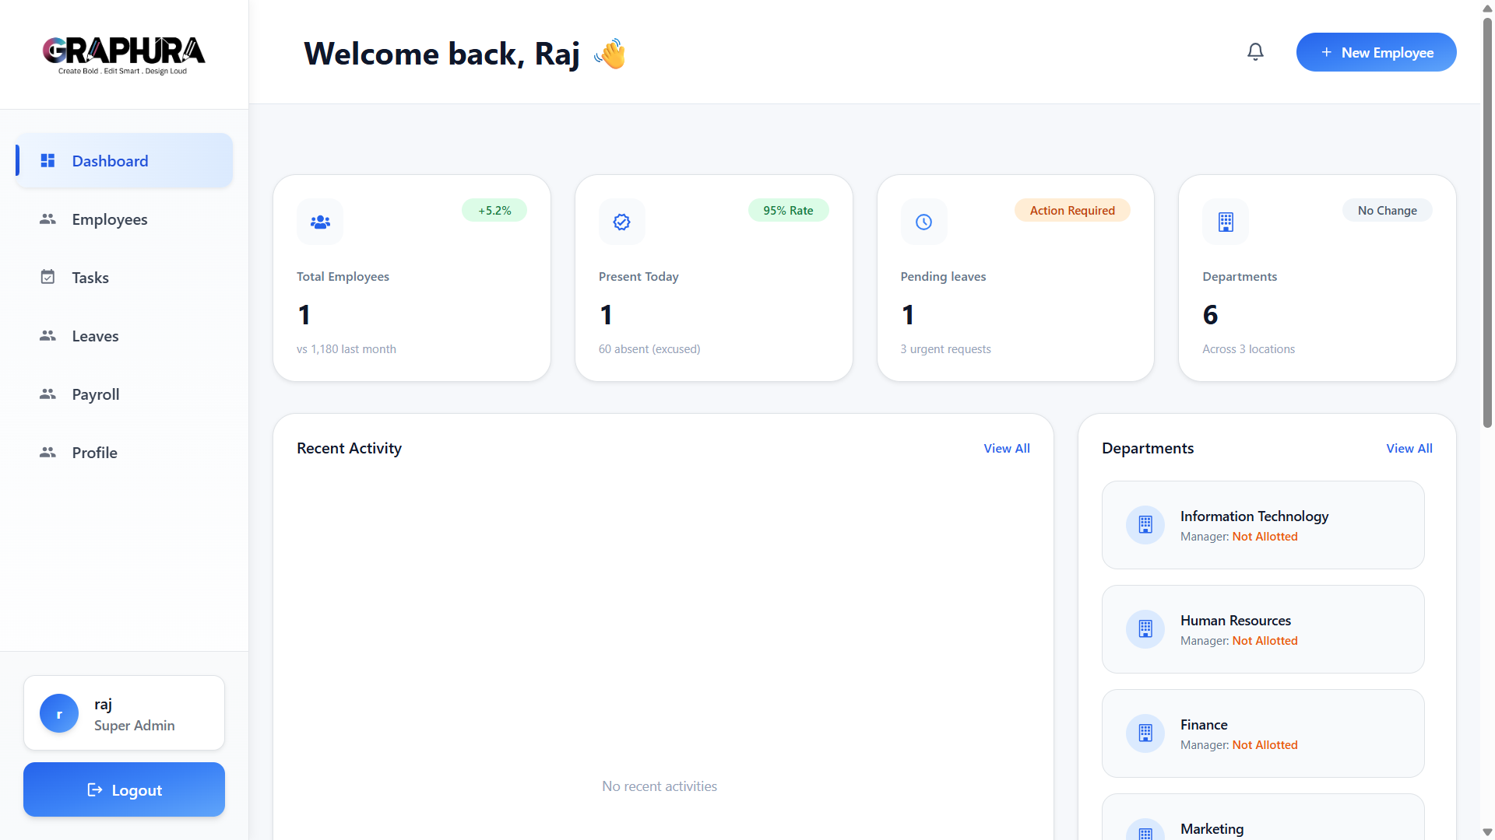Click the Total Employees people icon
The image size is (1495, 840).
point(319,222)
